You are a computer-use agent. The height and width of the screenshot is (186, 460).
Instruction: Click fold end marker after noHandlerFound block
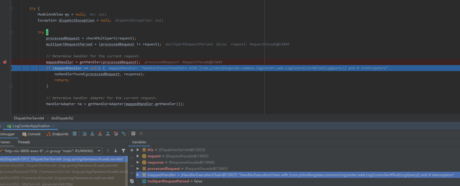[x=11, y=86]
